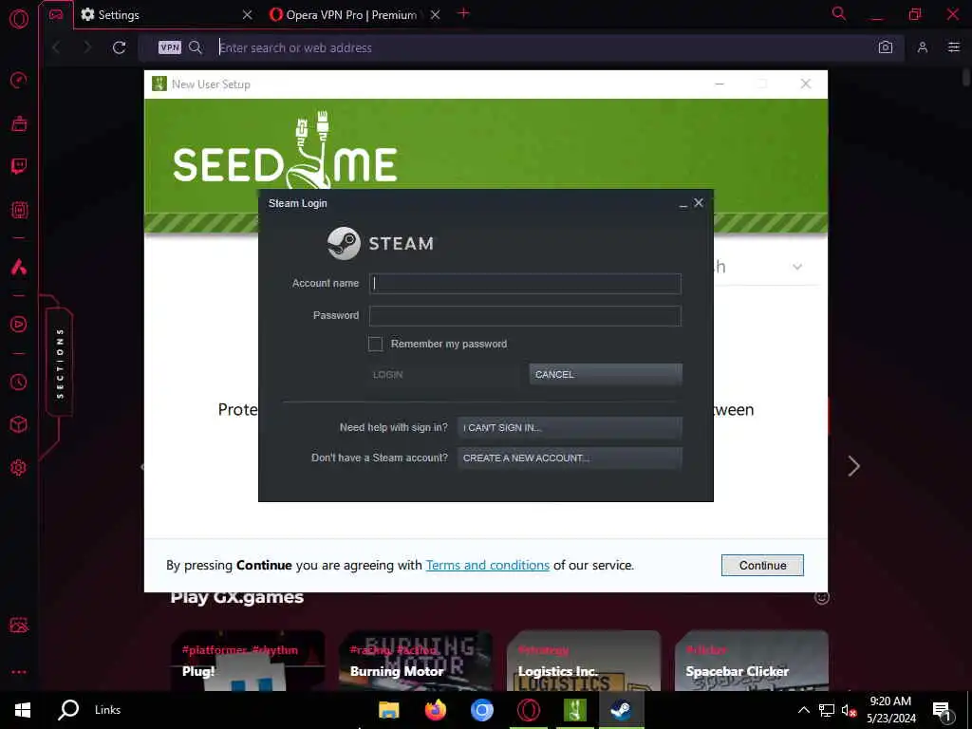
Task: Close the Steam Login dialog
Action: click(699, 203)
